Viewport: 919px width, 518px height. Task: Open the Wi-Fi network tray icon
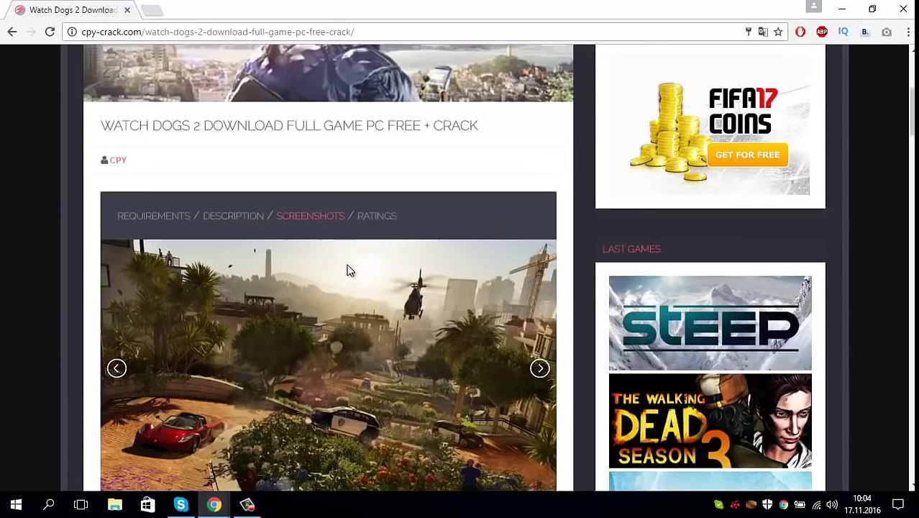pyautogui.click(x=816, y=505)
